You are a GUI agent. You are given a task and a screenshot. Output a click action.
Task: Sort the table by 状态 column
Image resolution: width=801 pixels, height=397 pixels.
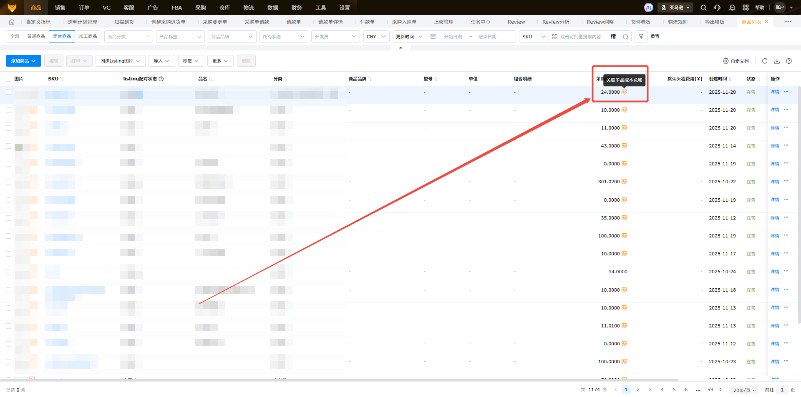[758, 79]
